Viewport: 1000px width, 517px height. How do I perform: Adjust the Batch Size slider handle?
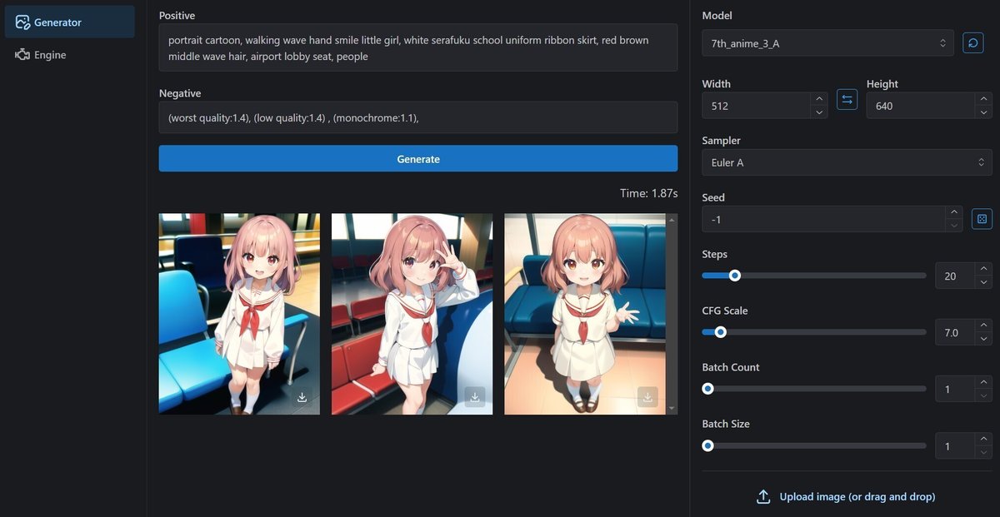coord(708,445)
